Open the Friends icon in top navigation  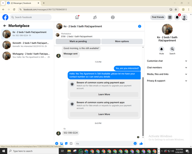95,17
